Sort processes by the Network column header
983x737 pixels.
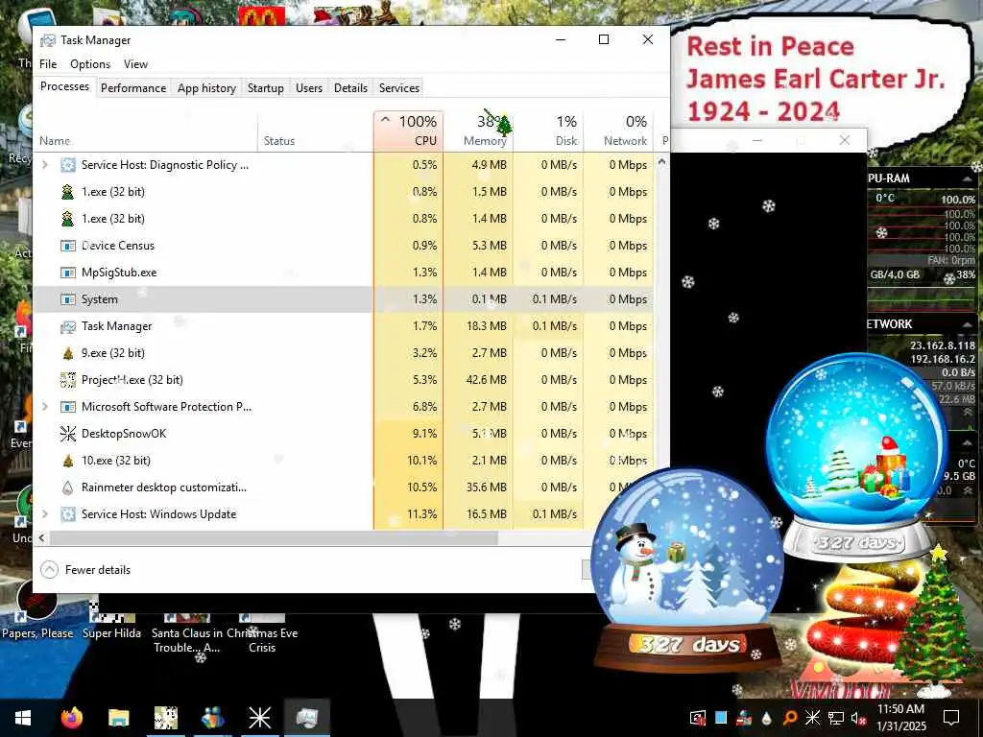pos(619,131)
